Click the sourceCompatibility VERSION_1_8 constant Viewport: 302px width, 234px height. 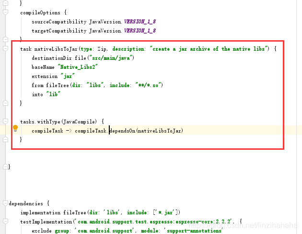pos(140,22)
